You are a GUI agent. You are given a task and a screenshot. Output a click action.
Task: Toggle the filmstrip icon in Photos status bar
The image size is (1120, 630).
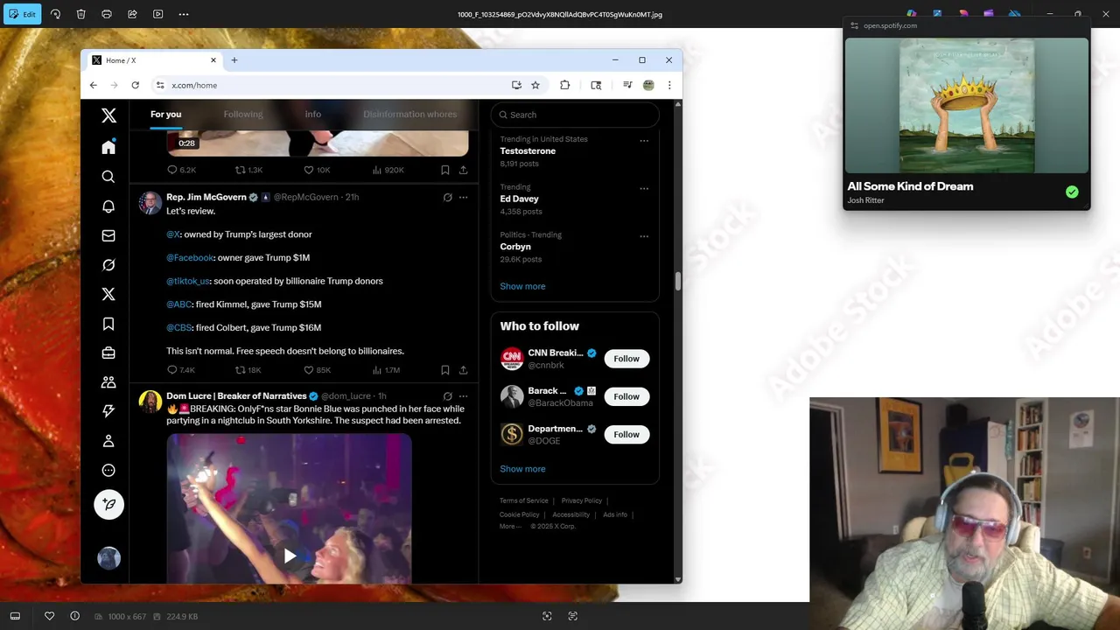tap(15, 616)
